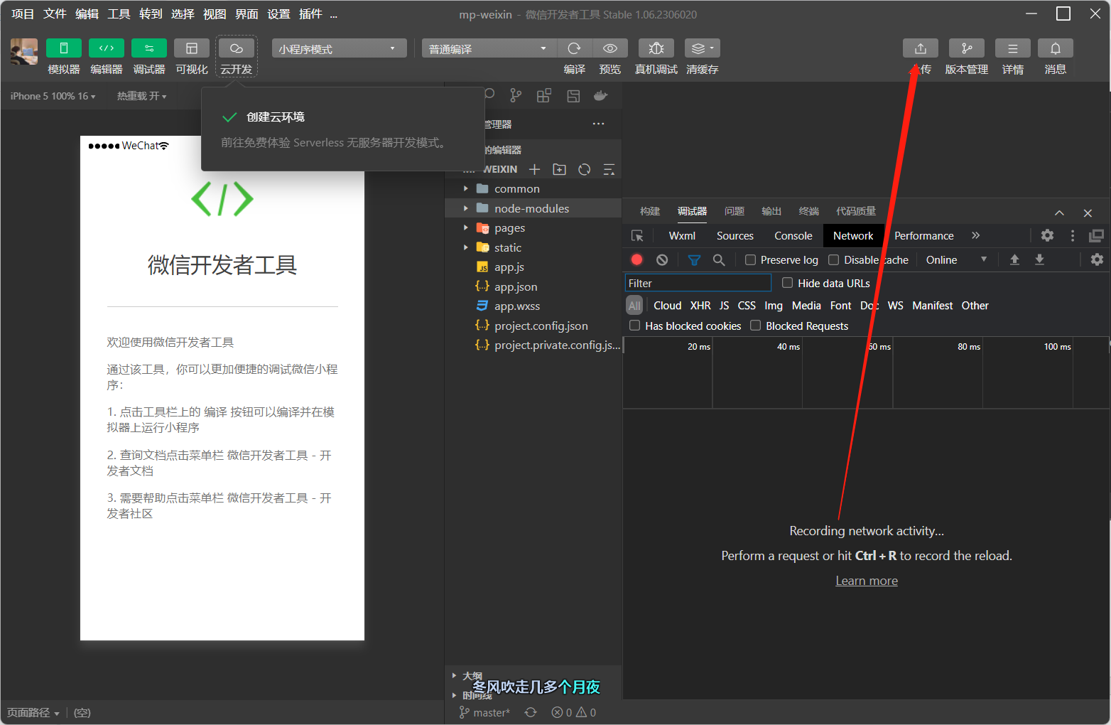Open the 设置 menu
Image resolution: width=1111 pixels, height=725 pixels.
coord(278,14)
